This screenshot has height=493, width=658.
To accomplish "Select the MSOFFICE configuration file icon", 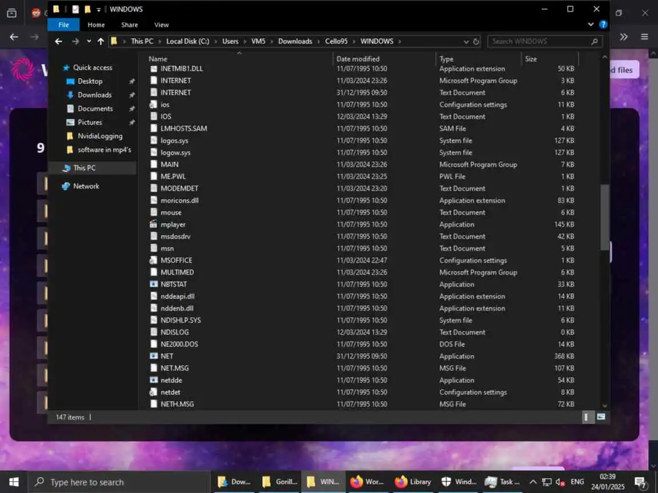I will [154, 260].
